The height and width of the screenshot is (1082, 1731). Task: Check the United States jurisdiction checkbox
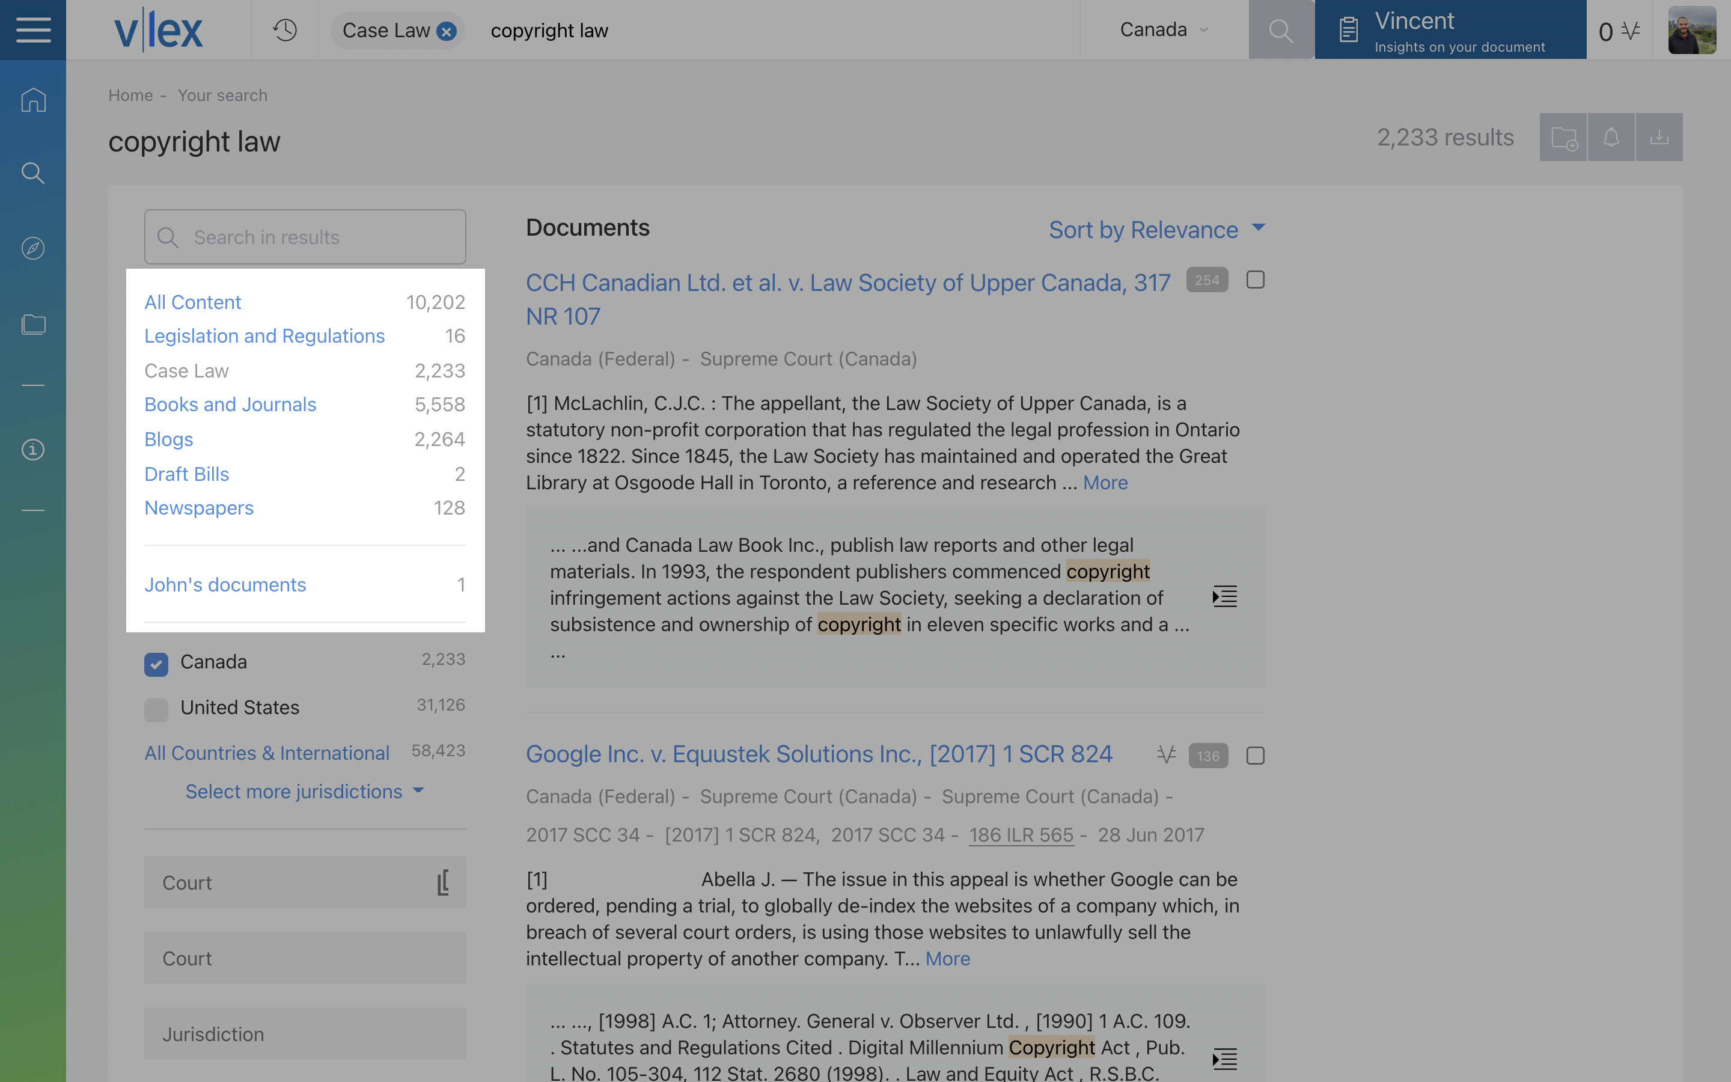[x=156, y=710]
